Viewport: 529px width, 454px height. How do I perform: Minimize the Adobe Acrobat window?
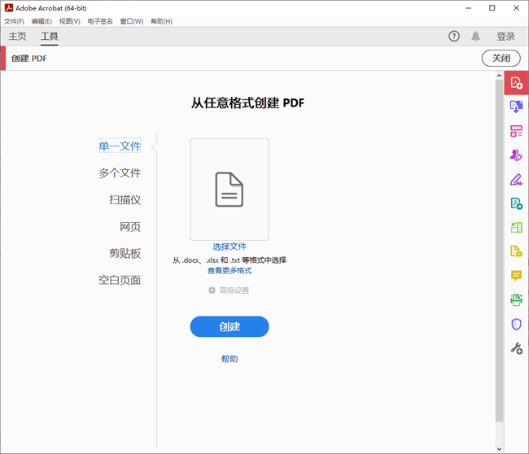coord(468,8)
